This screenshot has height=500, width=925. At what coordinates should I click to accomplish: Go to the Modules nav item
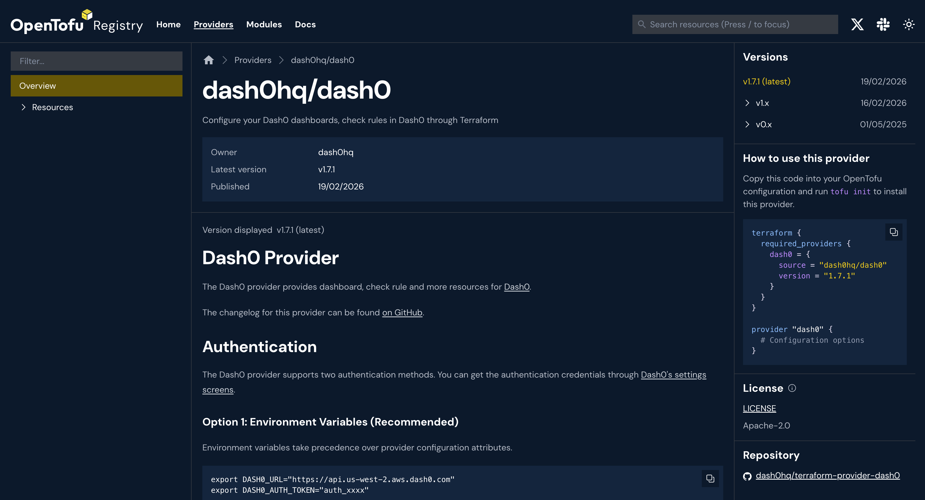tap(264, 24)
